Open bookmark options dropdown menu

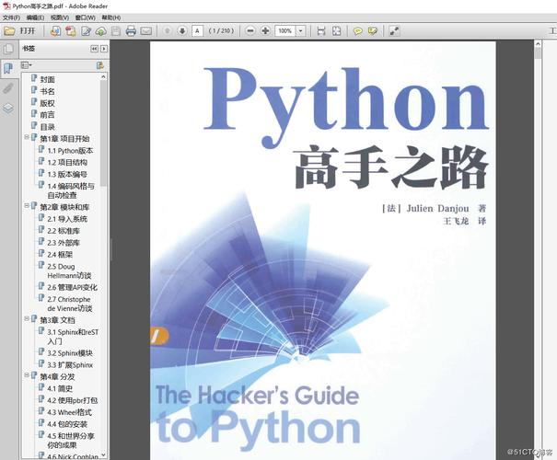pos(27,65)
